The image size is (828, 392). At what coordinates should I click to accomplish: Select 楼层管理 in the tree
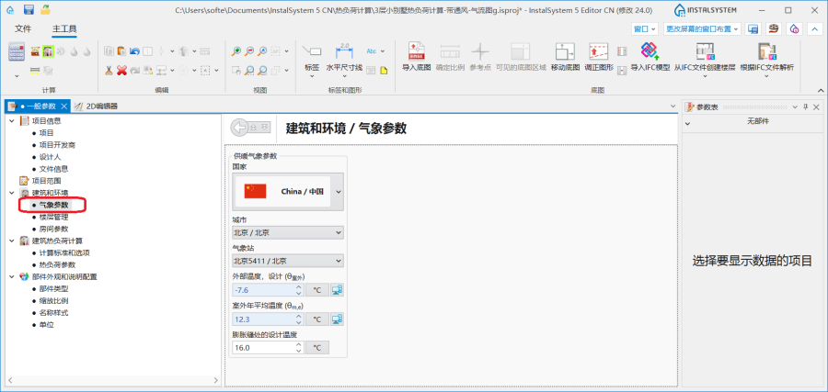pos(53,217)
